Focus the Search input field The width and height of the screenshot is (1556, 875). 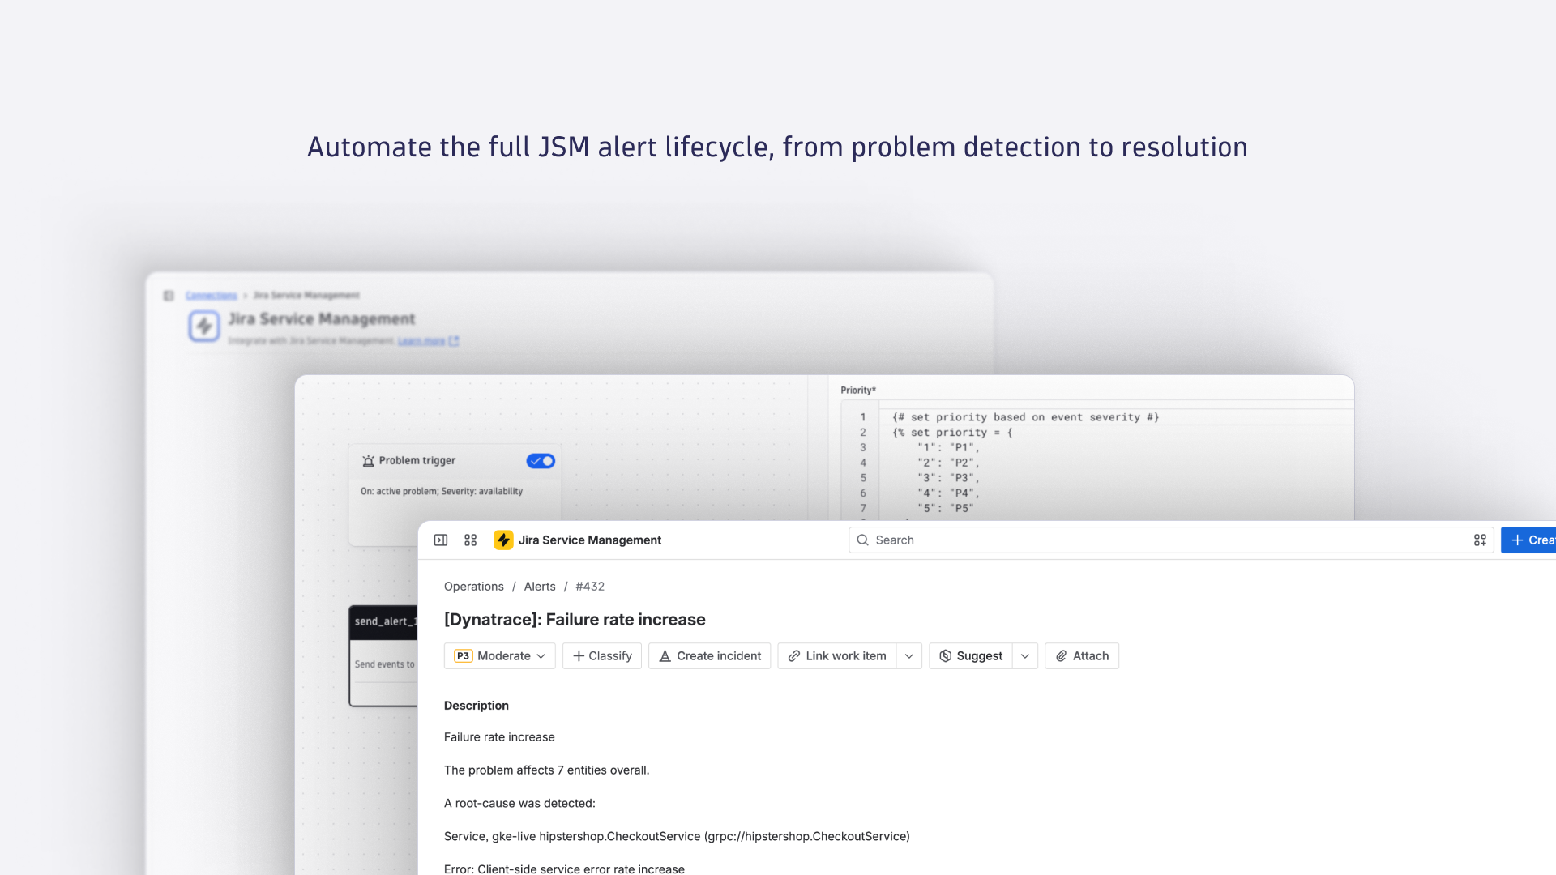tap(1171, 540)
